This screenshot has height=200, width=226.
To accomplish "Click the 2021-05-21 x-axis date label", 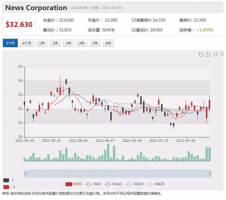I will point(51,141).
